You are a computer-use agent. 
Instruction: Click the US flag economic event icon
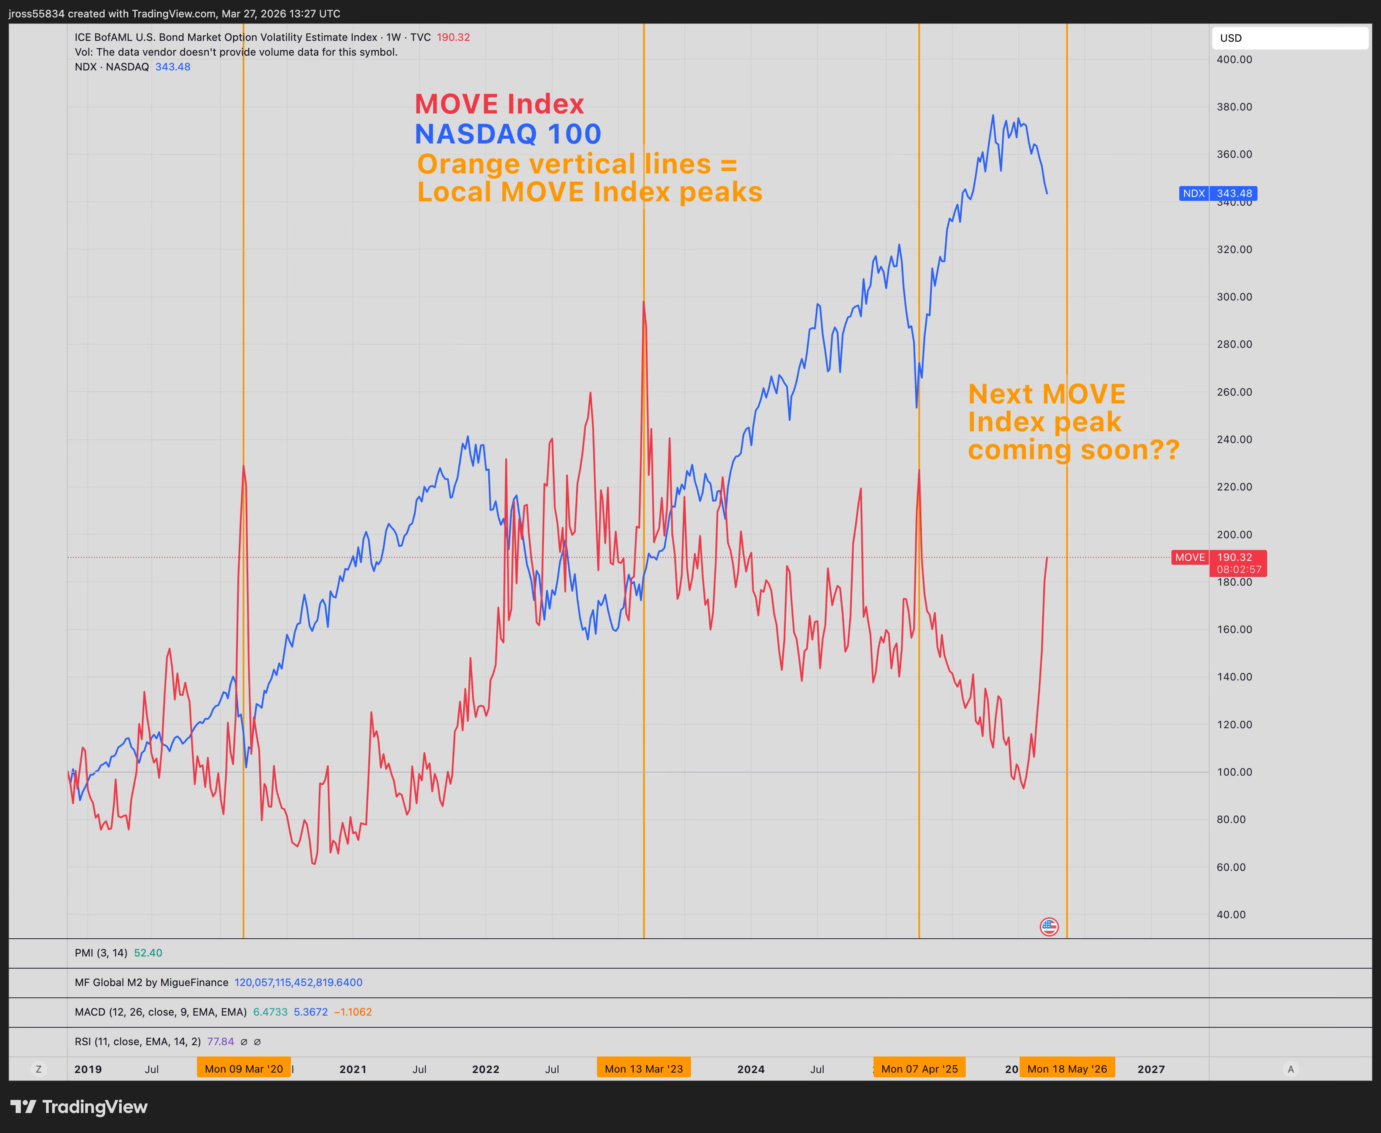click(1049, 926)
